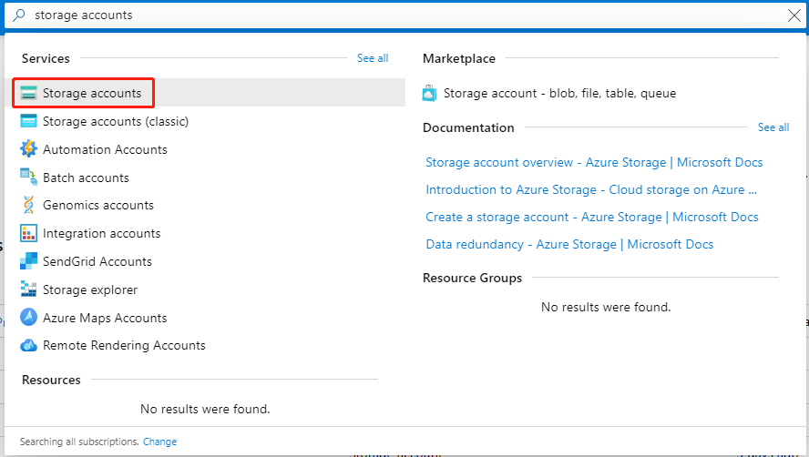Click the Batch accounts icon
The width and height of the screenshot is (809, 457).
point(28,178)
